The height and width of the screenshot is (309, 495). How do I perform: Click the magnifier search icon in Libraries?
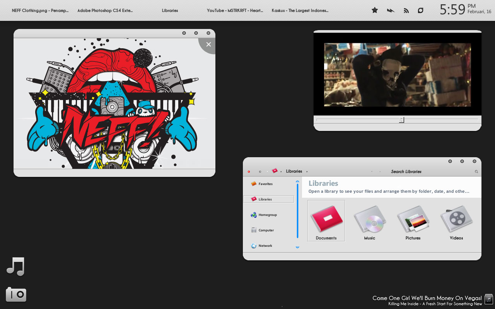click(x=476, y=171)
